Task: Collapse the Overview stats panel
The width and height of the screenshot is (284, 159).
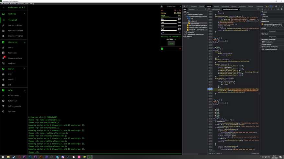Action: (x=181, y=6)
